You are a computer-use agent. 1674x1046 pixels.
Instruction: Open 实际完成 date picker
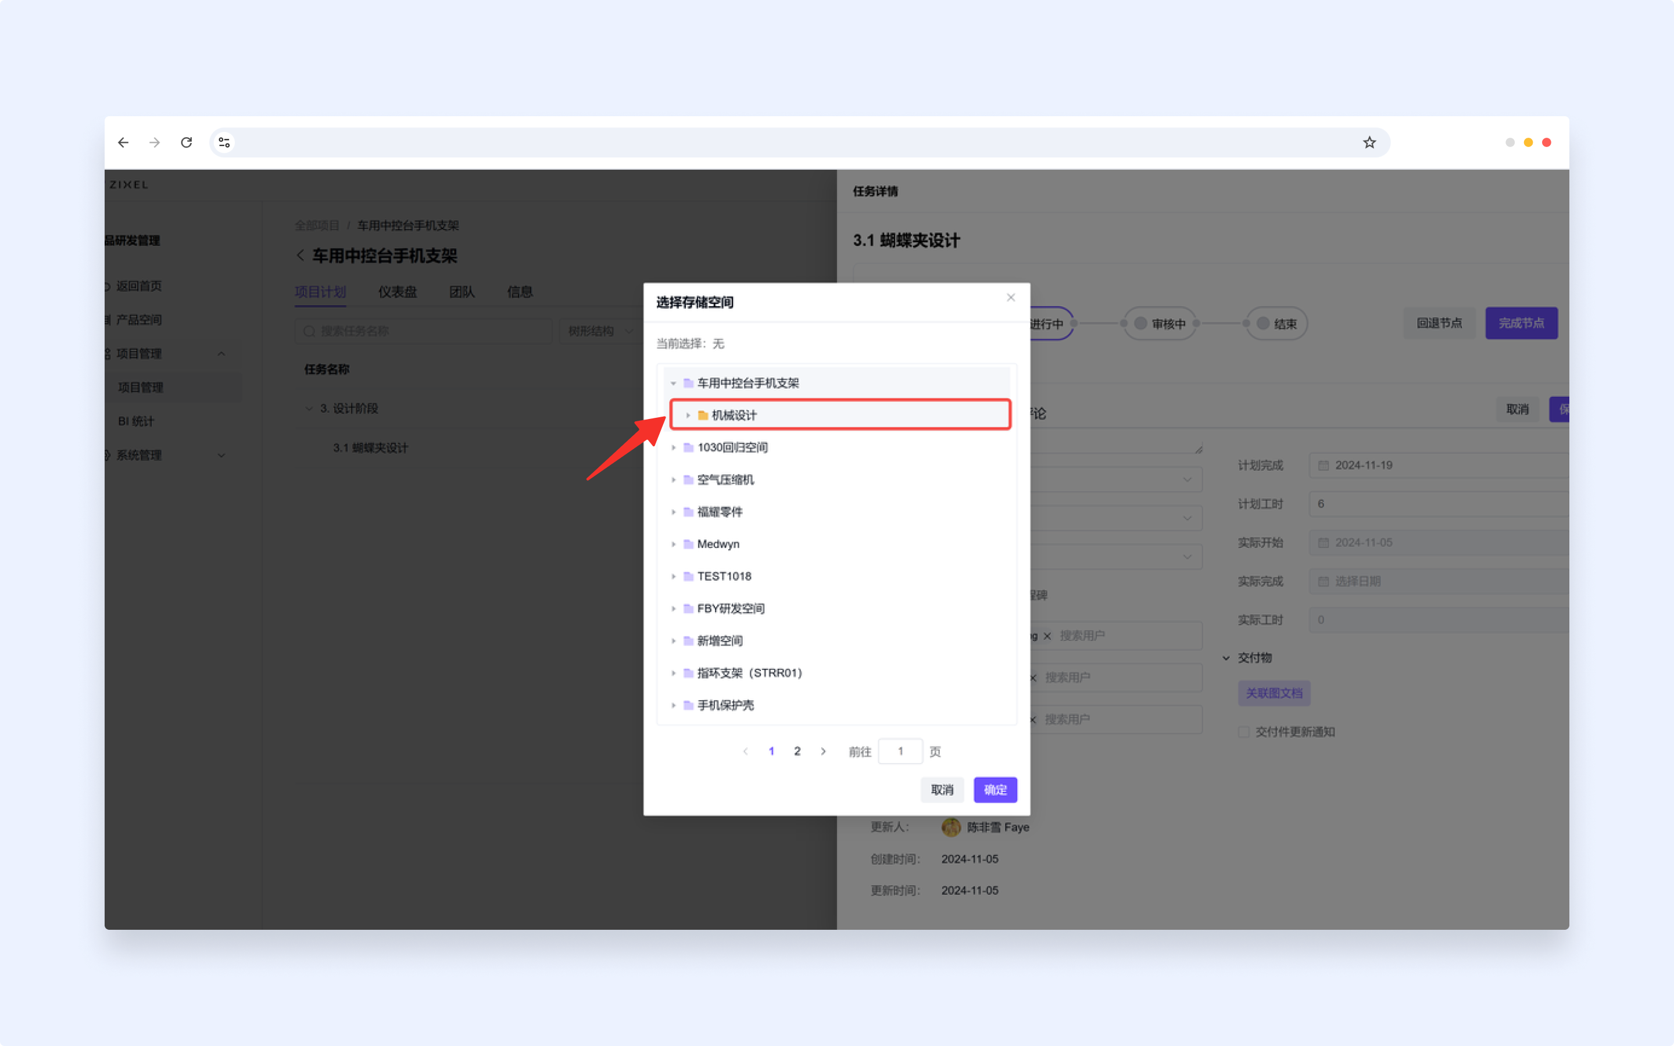point(1438,582)
